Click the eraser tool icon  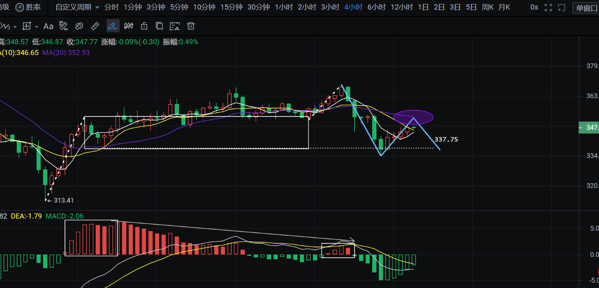(79, 26)
